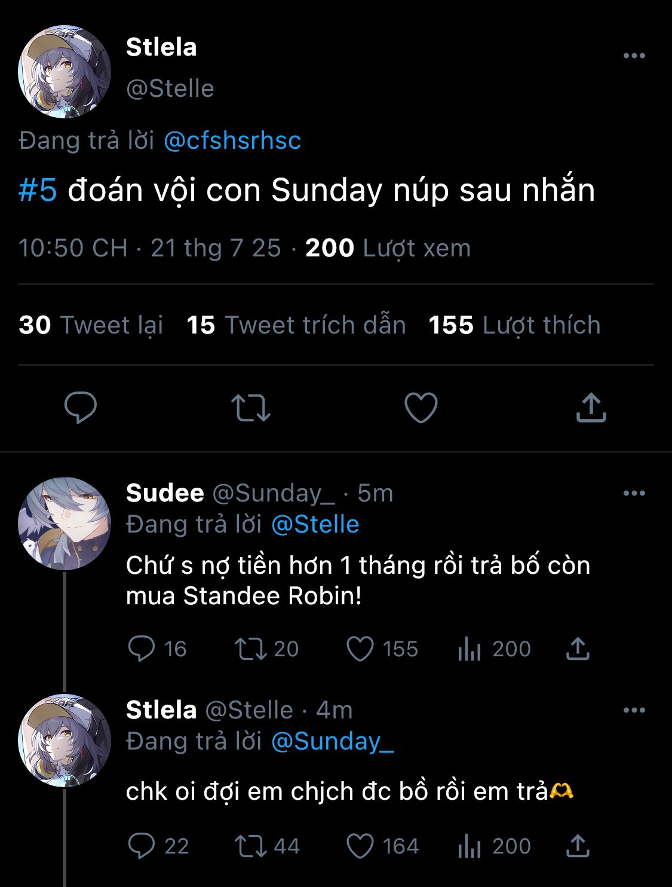This screenshot has width=672, height=887.
Task: Like the main Stlela tweet
Action: click(421, 408)
